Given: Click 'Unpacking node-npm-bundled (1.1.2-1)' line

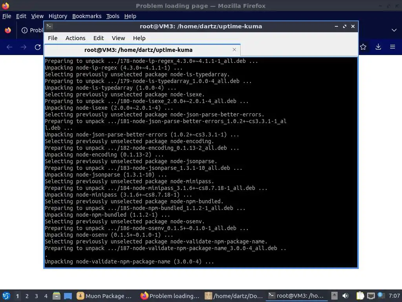Looking at the screenshot, I should (107, 215).
